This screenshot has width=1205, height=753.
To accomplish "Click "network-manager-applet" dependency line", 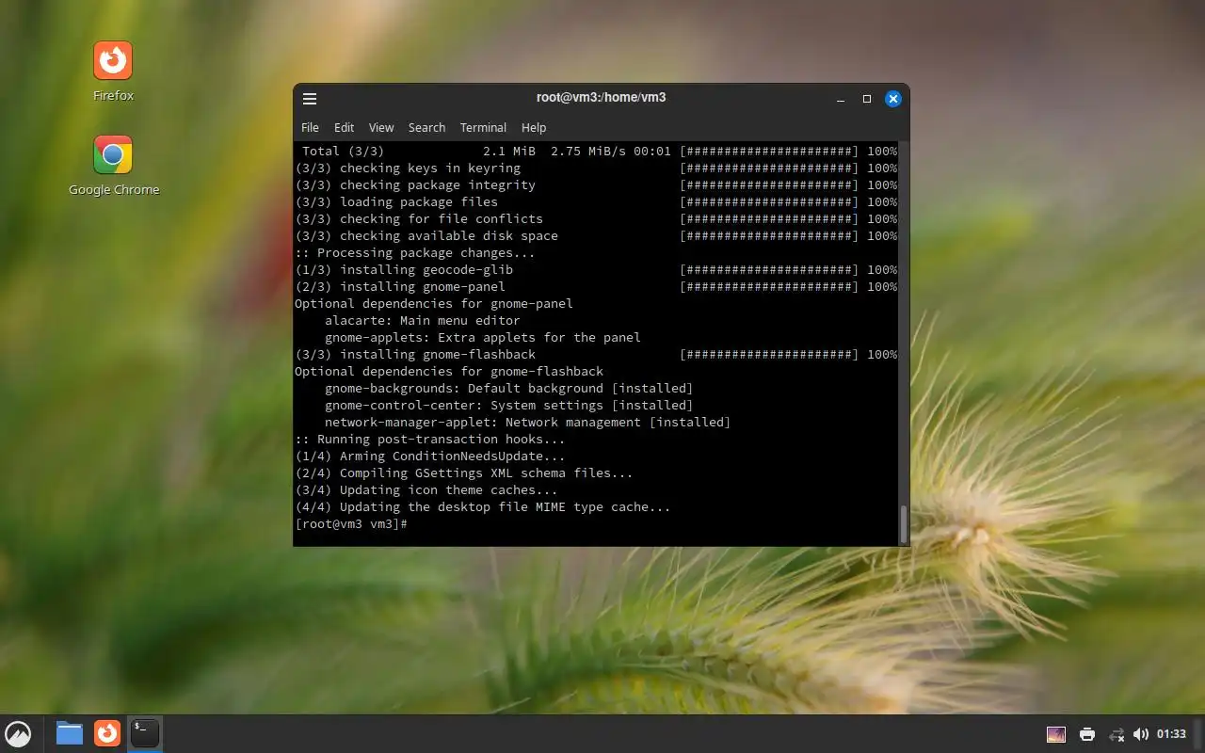I will tap(528, 423).
